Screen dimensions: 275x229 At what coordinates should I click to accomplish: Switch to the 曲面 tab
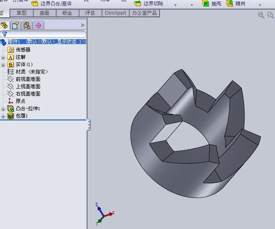45,13
